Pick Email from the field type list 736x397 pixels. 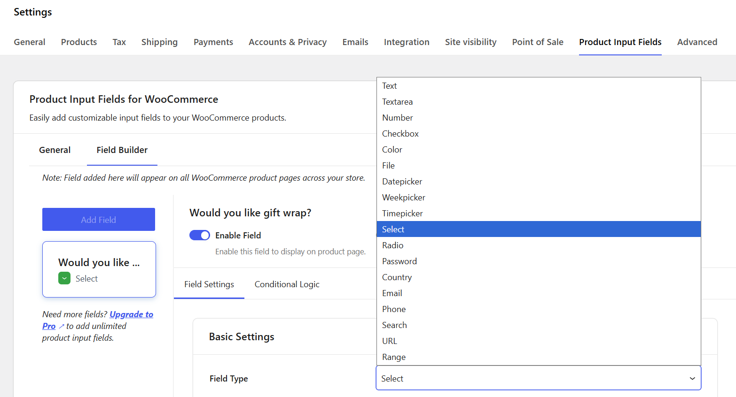click(x=539, y=293)
